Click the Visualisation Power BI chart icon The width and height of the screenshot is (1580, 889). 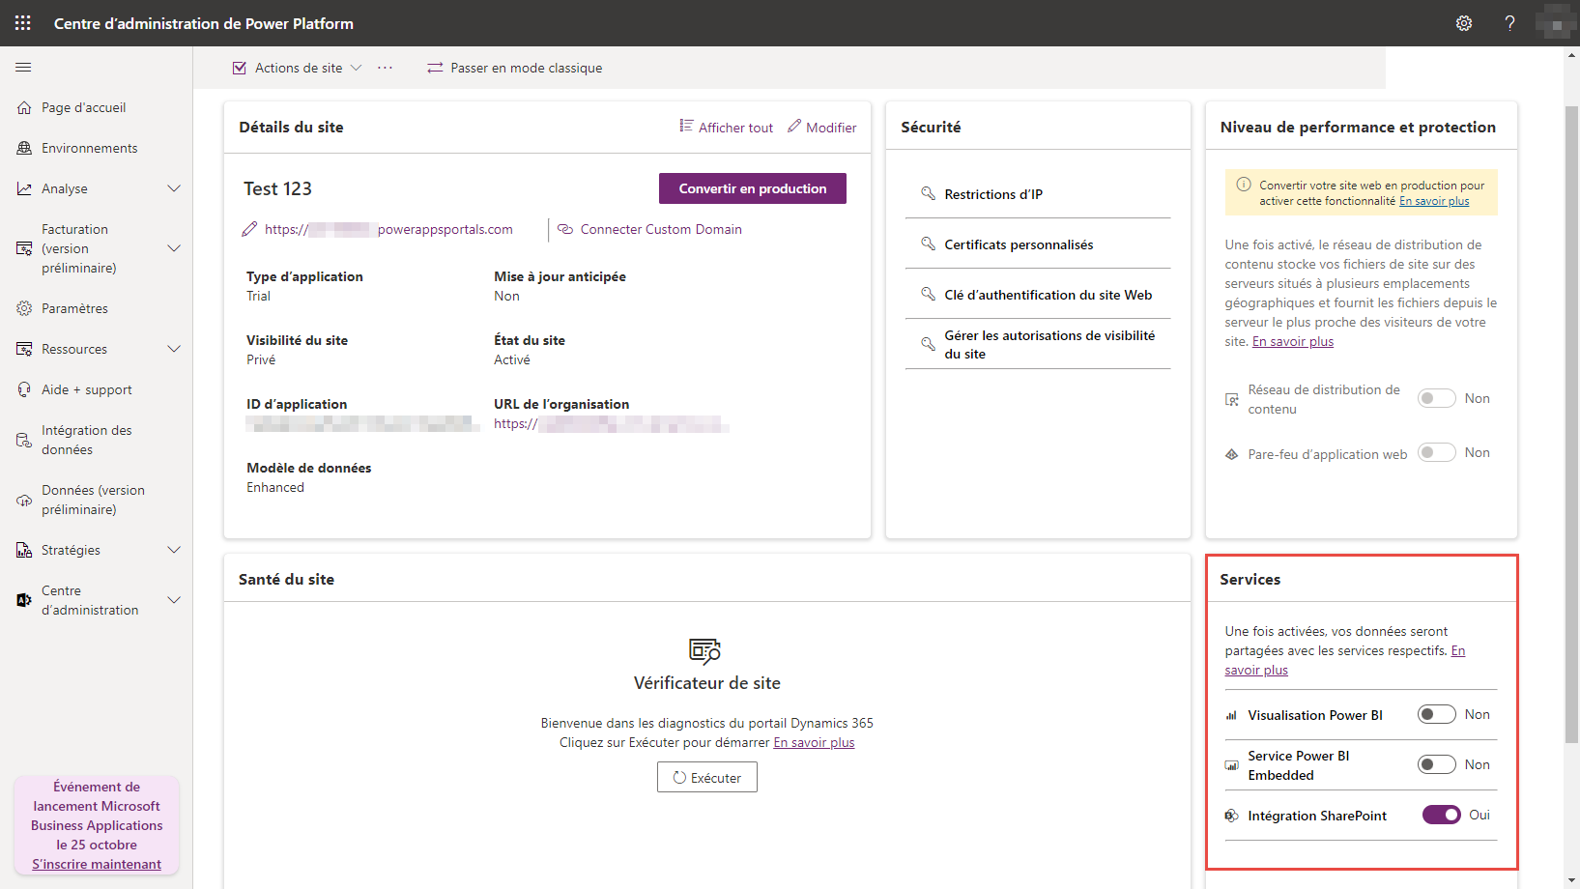(1232, 715)
